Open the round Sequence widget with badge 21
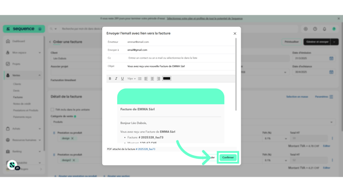This screenshot has height=192, width=343. coord(12,165)
